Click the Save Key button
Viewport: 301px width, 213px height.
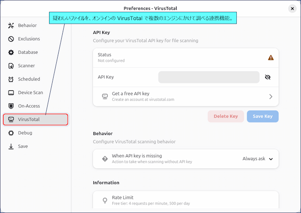262,117
